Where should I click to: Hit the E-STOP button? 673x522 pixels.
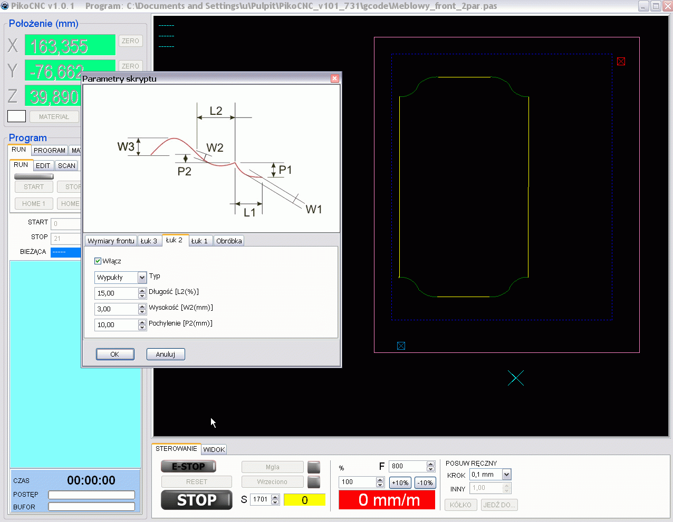click(x=189, y=466)
